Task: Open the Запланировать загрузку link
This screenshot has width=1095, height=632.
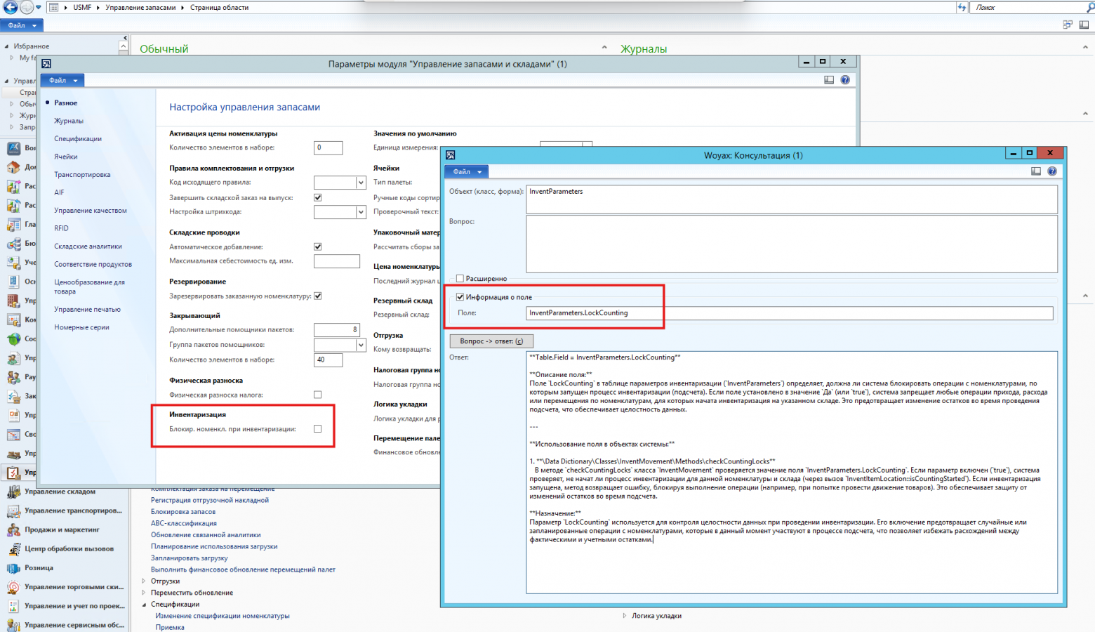Action: [190, 558]
